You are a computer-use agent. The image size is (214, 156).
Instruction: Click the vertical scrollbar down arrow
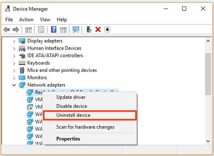point(208,141)
